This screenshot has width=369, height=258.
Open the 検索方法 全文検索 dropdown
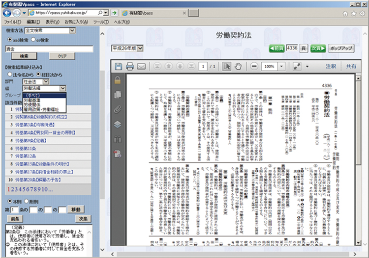[x=50, y=30]
